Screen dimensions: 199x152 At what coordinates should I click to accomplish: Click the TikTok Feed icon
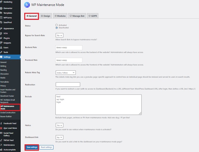1,140
